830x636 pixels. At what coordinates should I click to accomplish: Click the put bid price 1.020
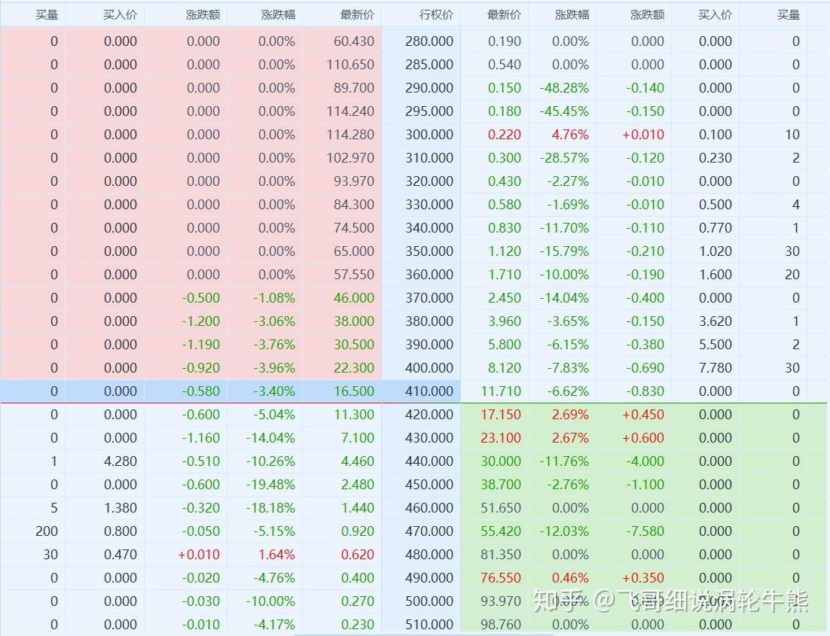[715, 251]
